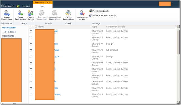
Task: Check the Full Control 'Team' row checkbox
Action: click(x=31, y=50)
